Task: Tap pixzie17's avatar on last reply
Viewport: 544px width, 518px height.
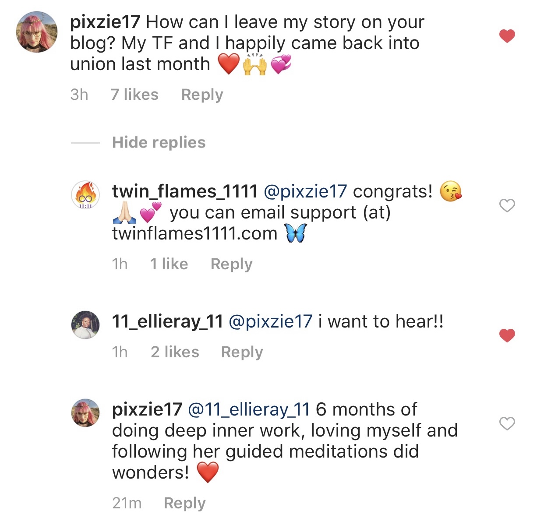Action: (x=86, y=412)
